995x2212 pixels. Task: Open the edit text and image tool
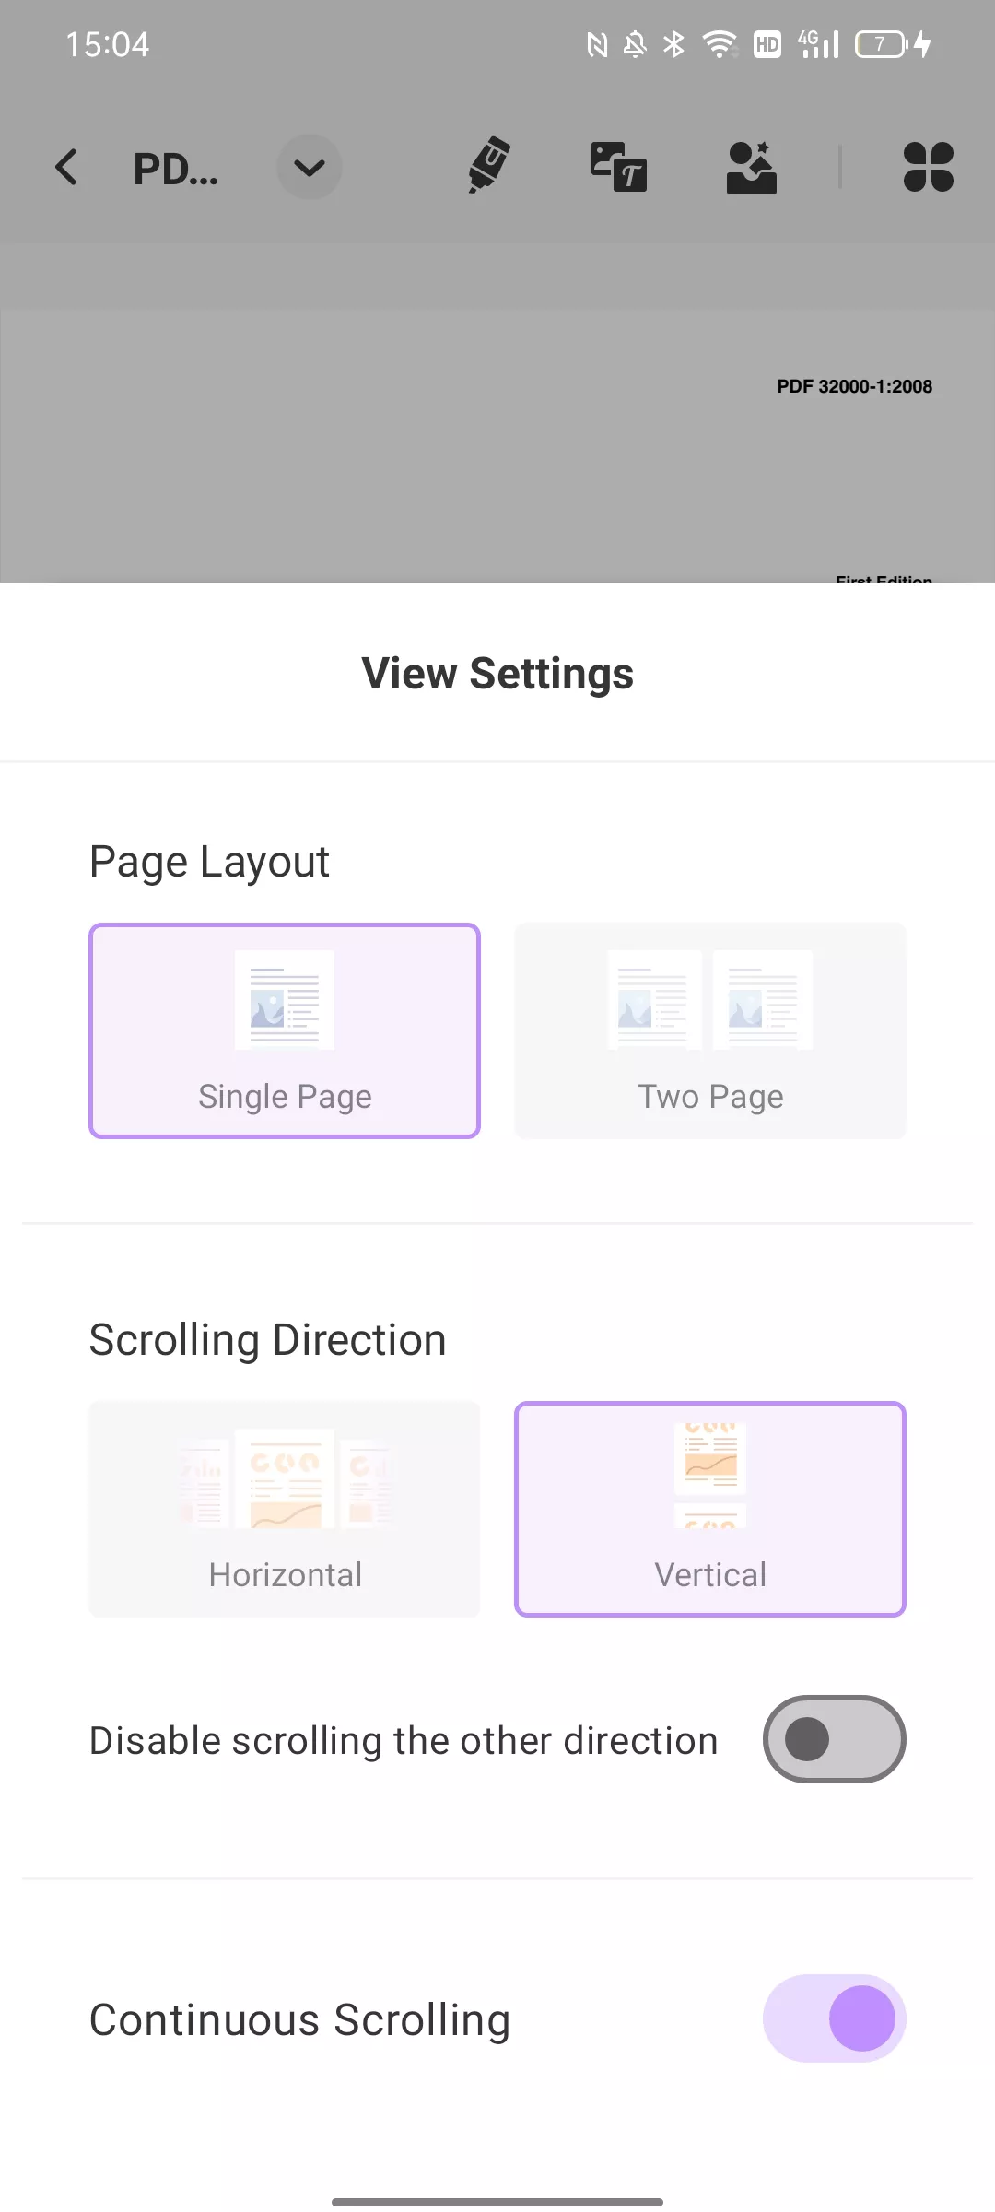[619, 167]
